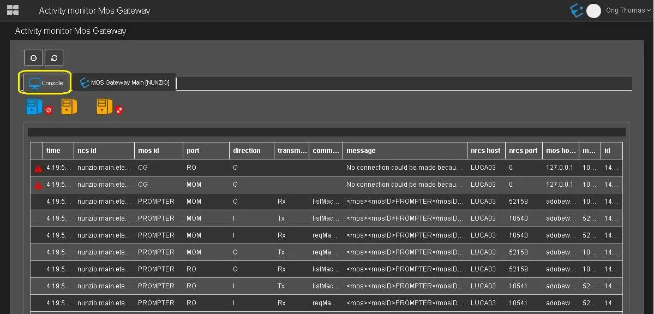Open MOS Gateway Main [NUNZIO] tab
The width and height of the screenshot is (654, 314).
(x=125, y=83)
